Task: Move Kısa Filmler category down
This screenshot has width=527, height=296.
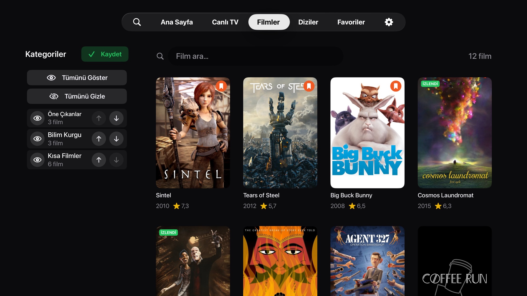Action: [x=116, y=160]
